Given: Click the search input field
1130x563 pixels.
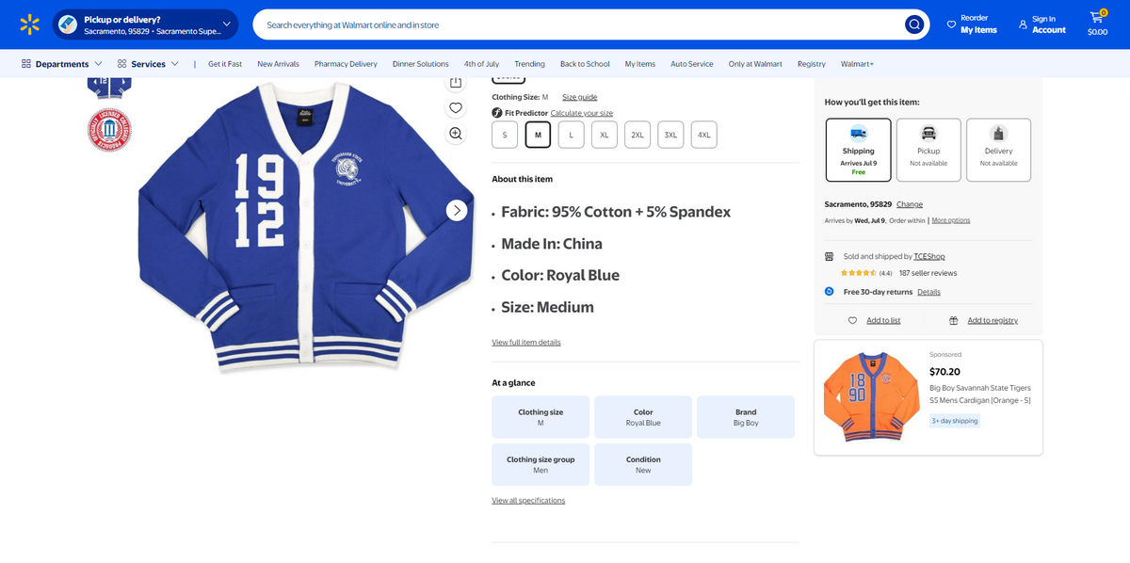Looking at the screenshot, I should point(580,24).
